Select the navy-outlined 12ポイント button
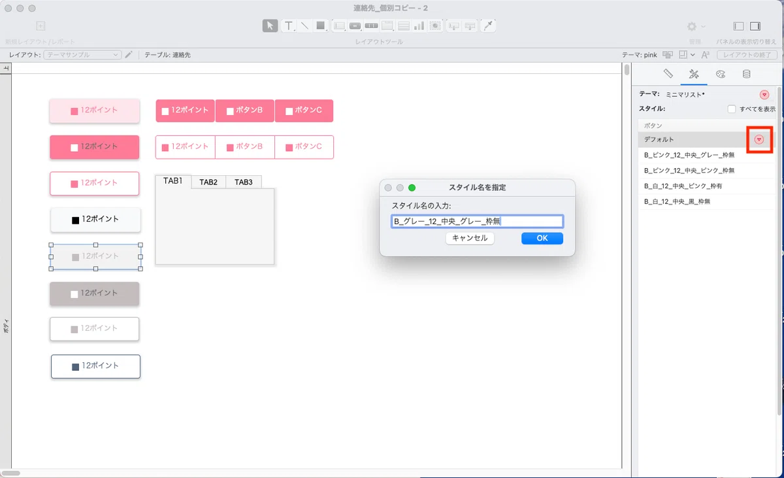The height and width of the screenshot is (478, 784). click(x=95, y=366)
